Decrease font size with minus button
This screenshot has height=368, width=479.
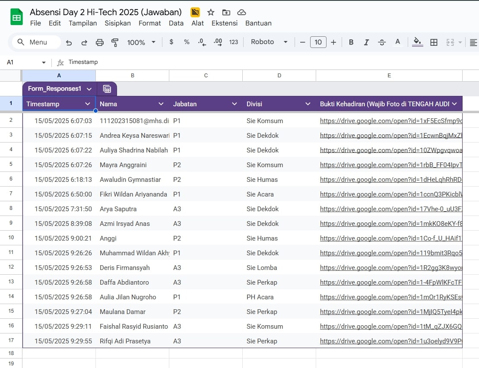(x=302, y=42)
